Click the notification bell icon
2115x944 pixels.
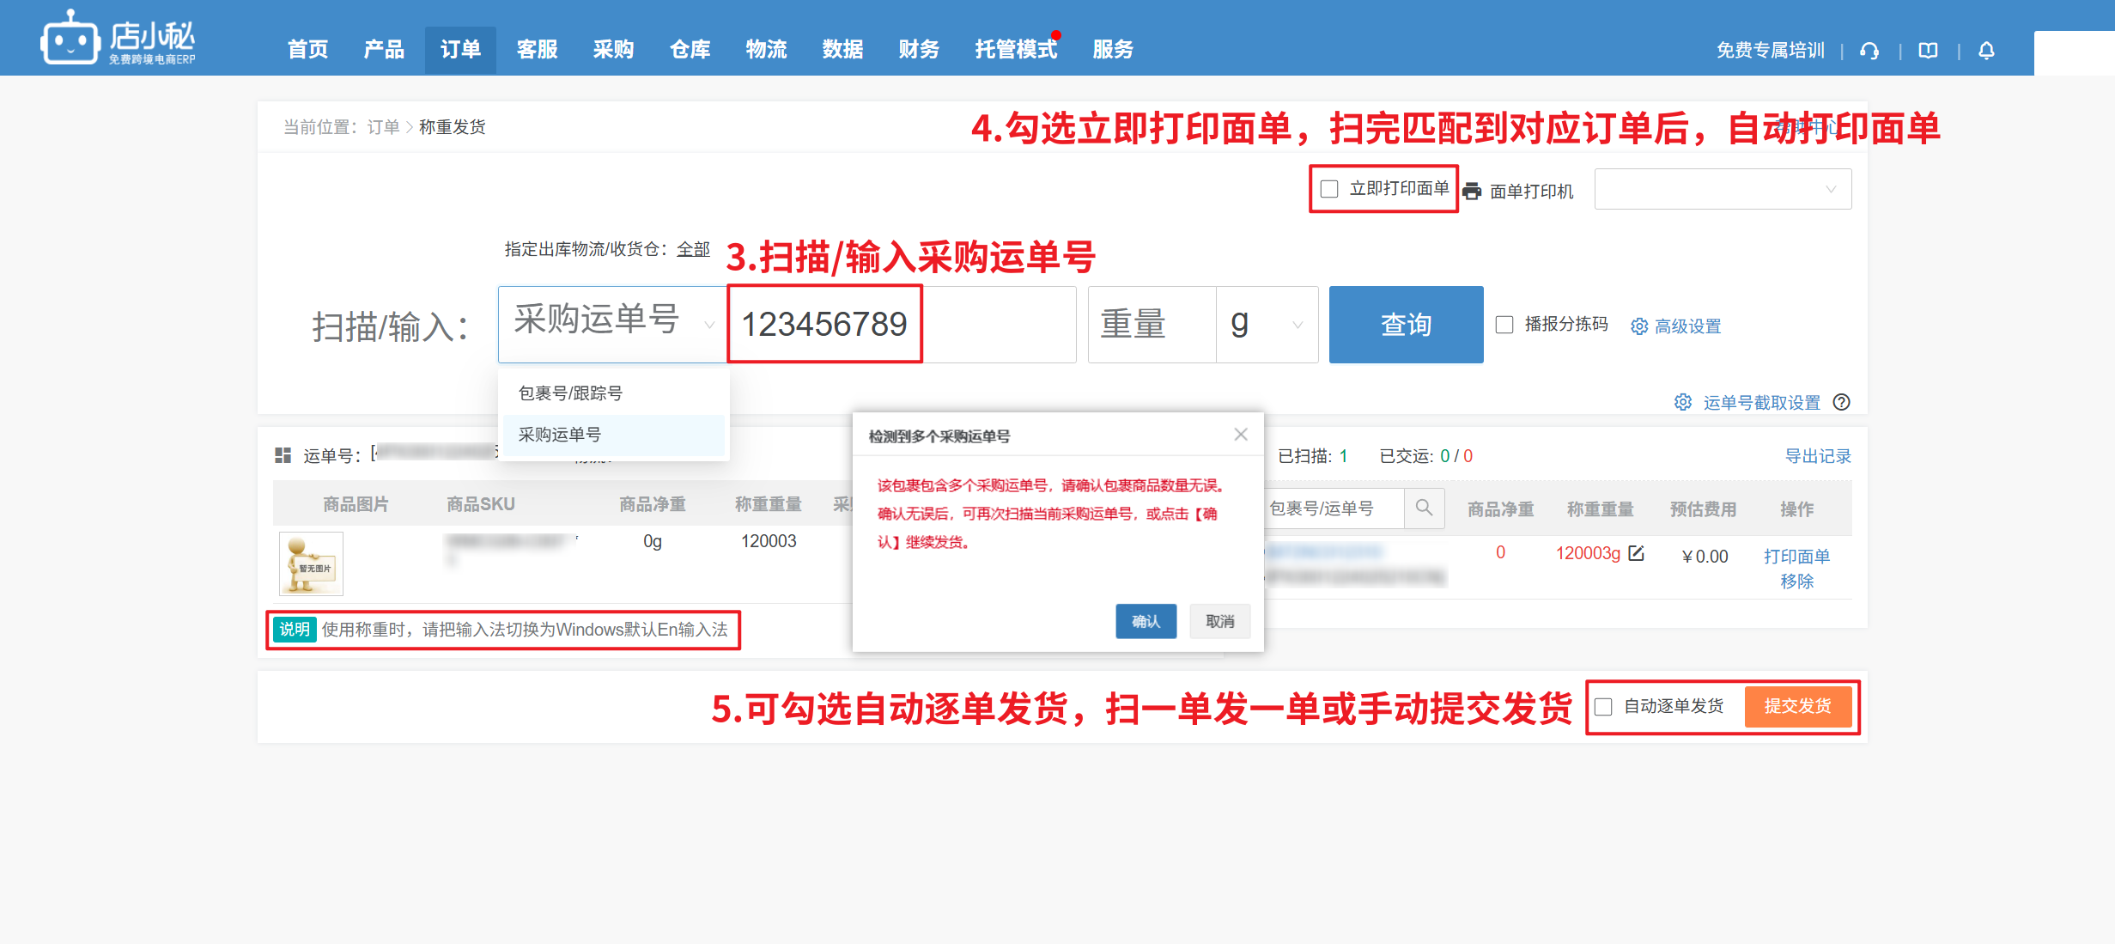click(1986, 51)
